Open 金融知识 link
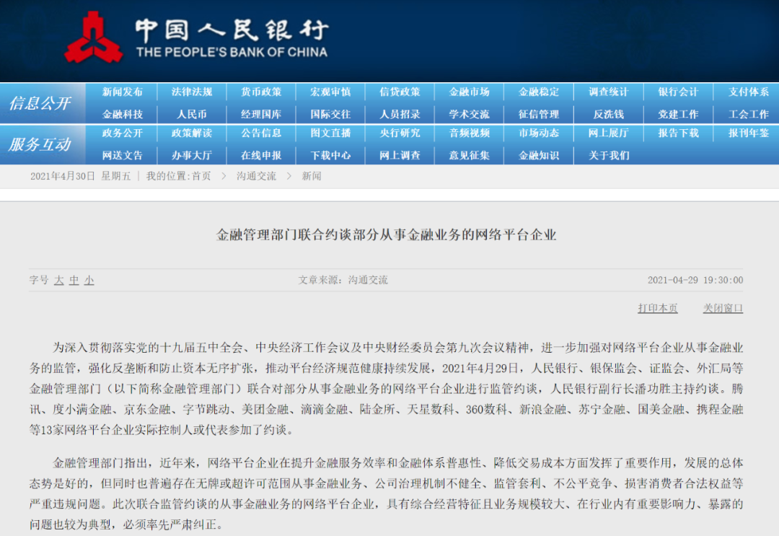 [x=539, y=156]
